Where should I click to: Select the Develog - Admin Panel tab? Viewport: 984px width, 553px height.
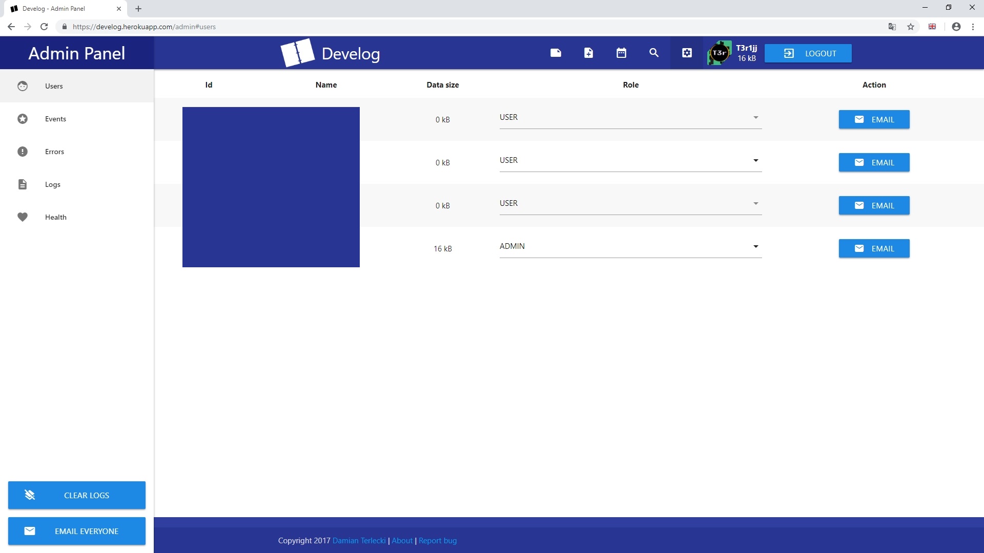(65, 9)
